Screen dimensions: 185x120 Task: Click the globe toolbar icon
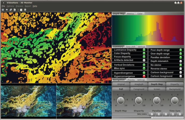[25, 10]
